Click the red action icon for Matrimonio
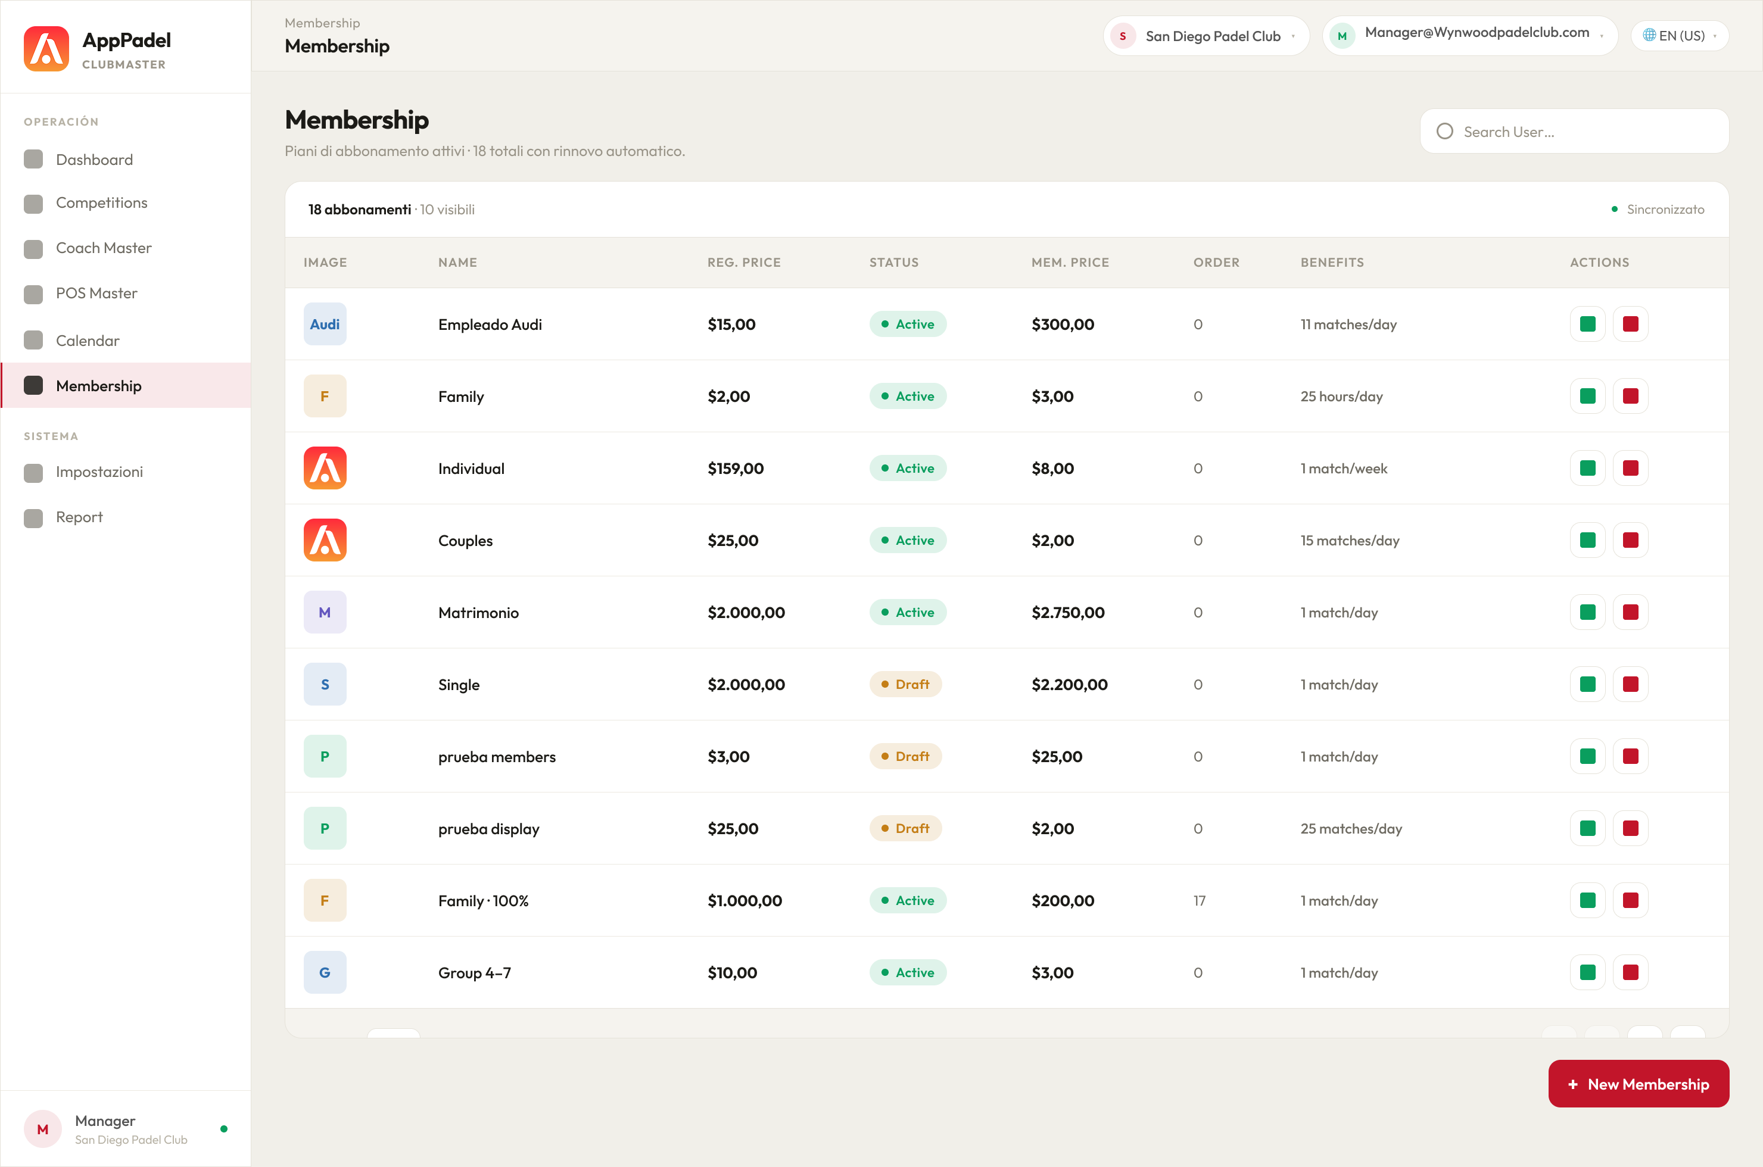 [x=1631, y=612]
